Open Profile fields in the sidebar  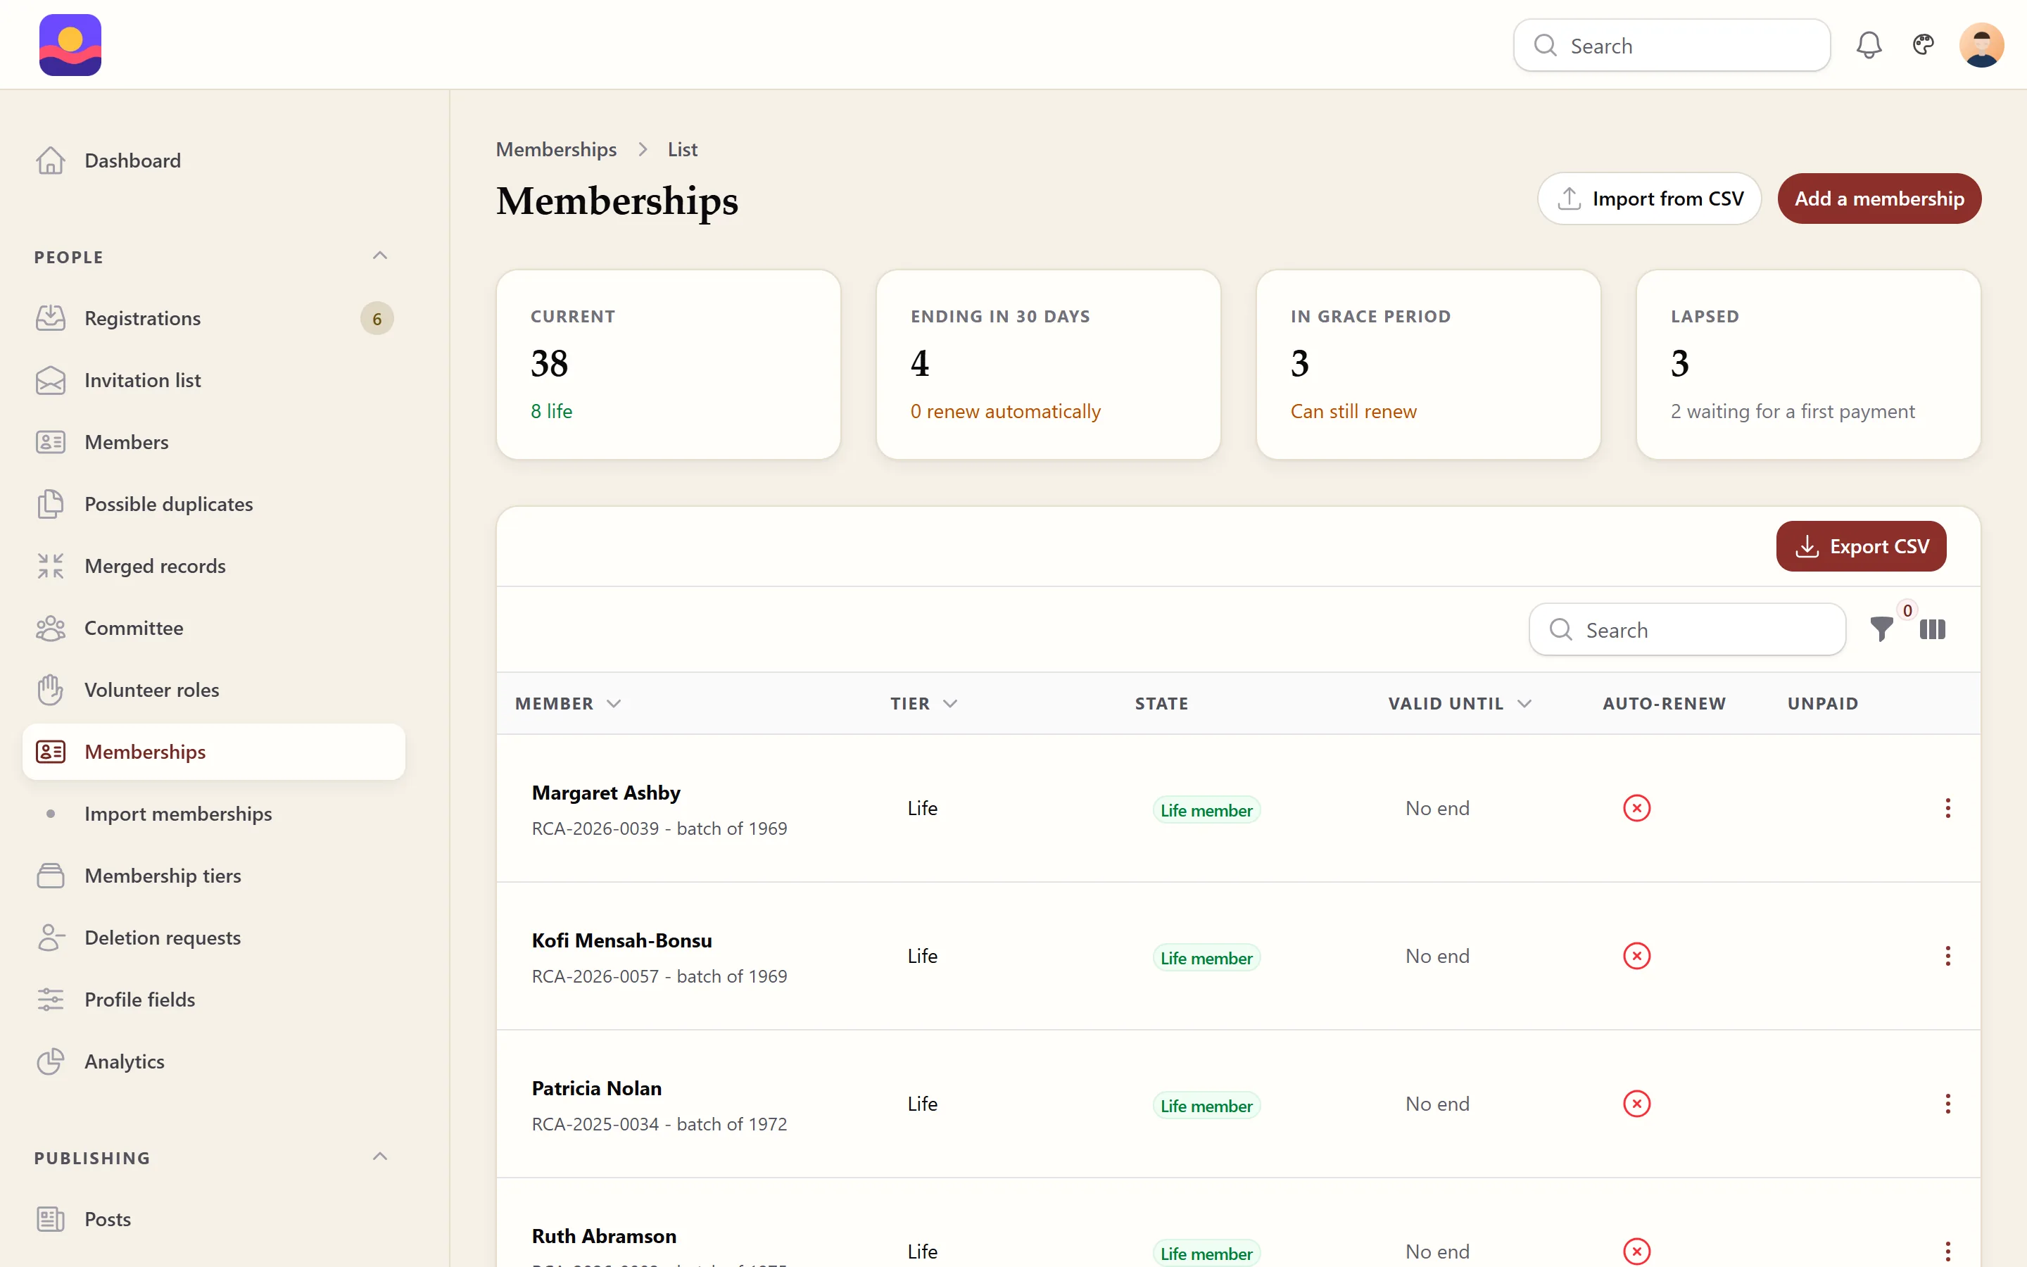[x=213, y=1000]
